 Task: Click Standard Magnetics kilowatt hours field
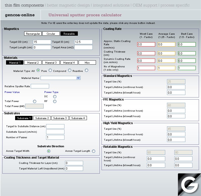176,92
